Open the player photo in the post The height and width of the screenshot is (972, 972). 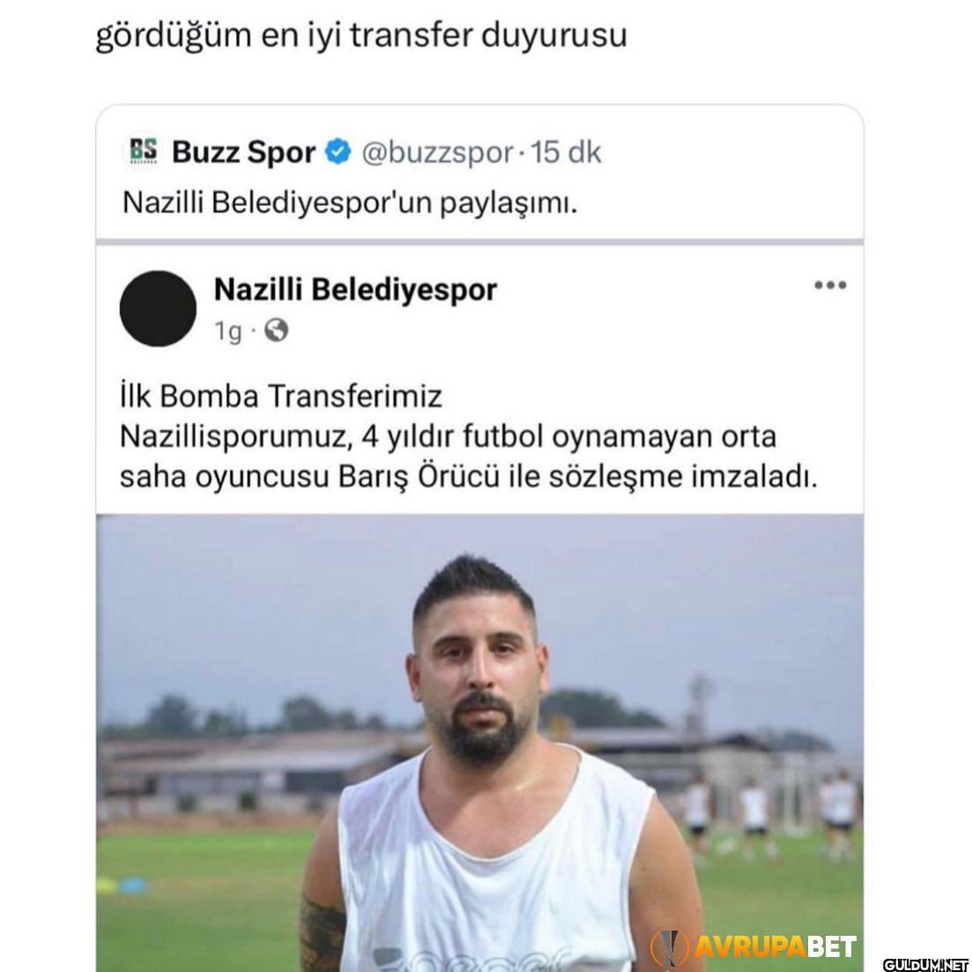(479, 743)
